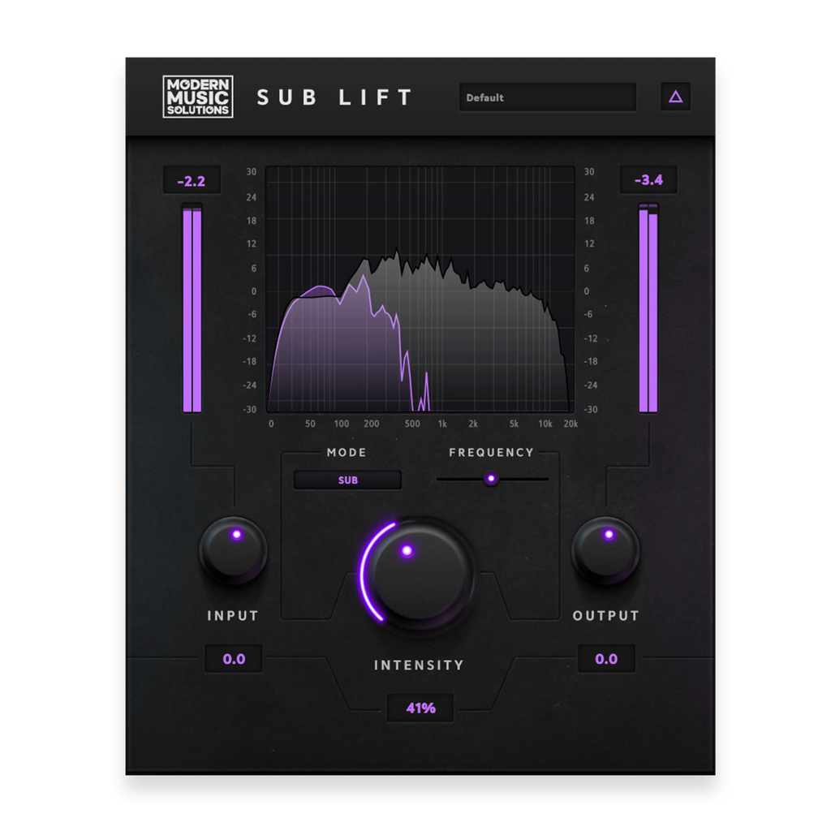Click the right output level meter

tap(648, 308)
